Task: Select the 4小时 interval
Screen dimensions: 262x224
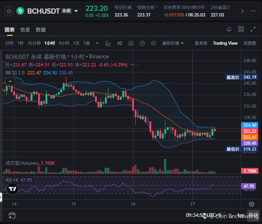Action: (x=64, y=43)
